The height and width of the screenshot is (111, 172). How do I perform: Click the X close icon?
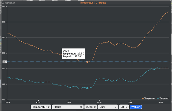[x=3, y=3]
